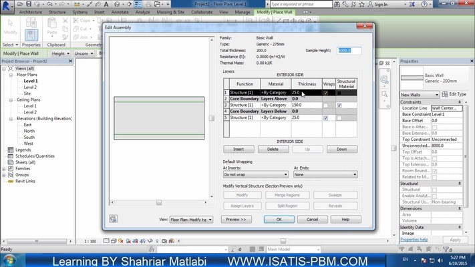Open the Massing & Site ribbon tab

pos(170,12)
